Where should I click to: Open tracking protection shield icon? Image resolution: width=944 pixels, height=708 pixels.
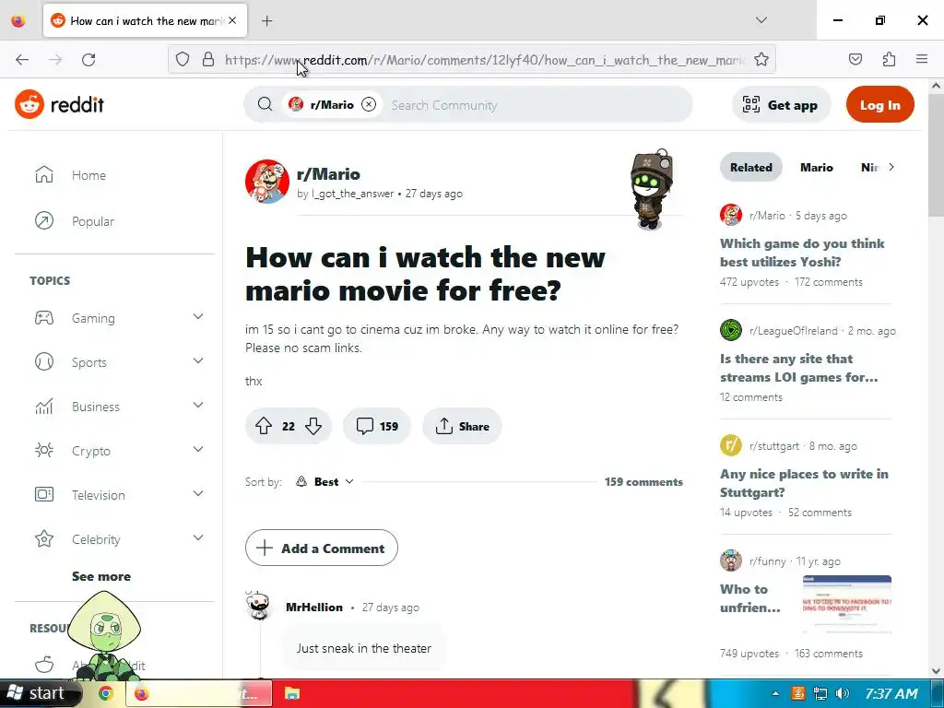point(183,60)
